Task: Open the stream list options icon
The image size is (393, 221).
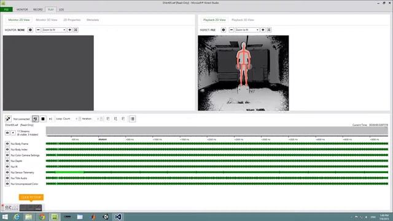Action: coord(133,118)
